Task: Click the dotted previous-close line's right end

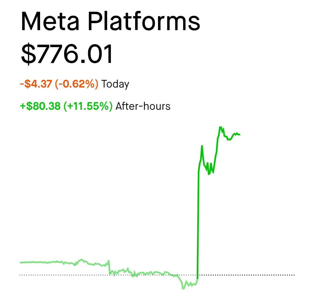Action: point(293,275)
